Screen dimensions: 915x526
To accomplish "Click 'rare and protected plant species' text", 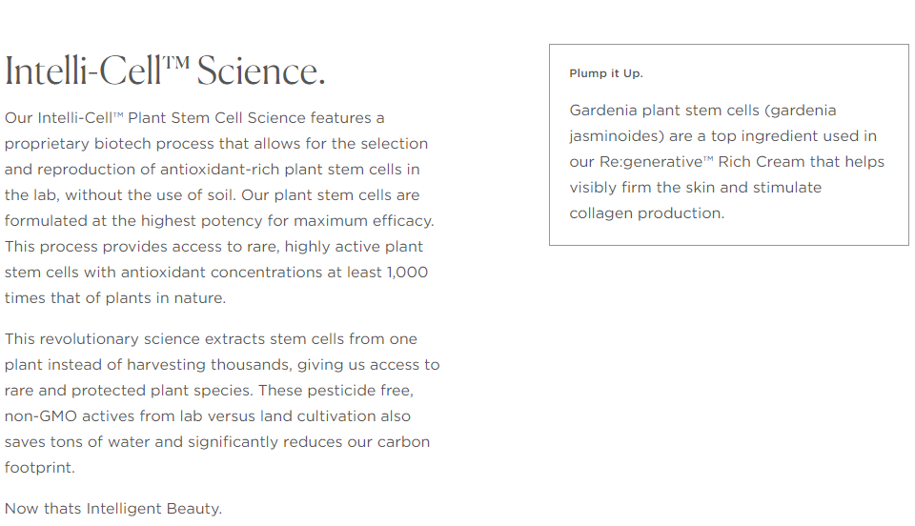I will (x=130, y=390).
